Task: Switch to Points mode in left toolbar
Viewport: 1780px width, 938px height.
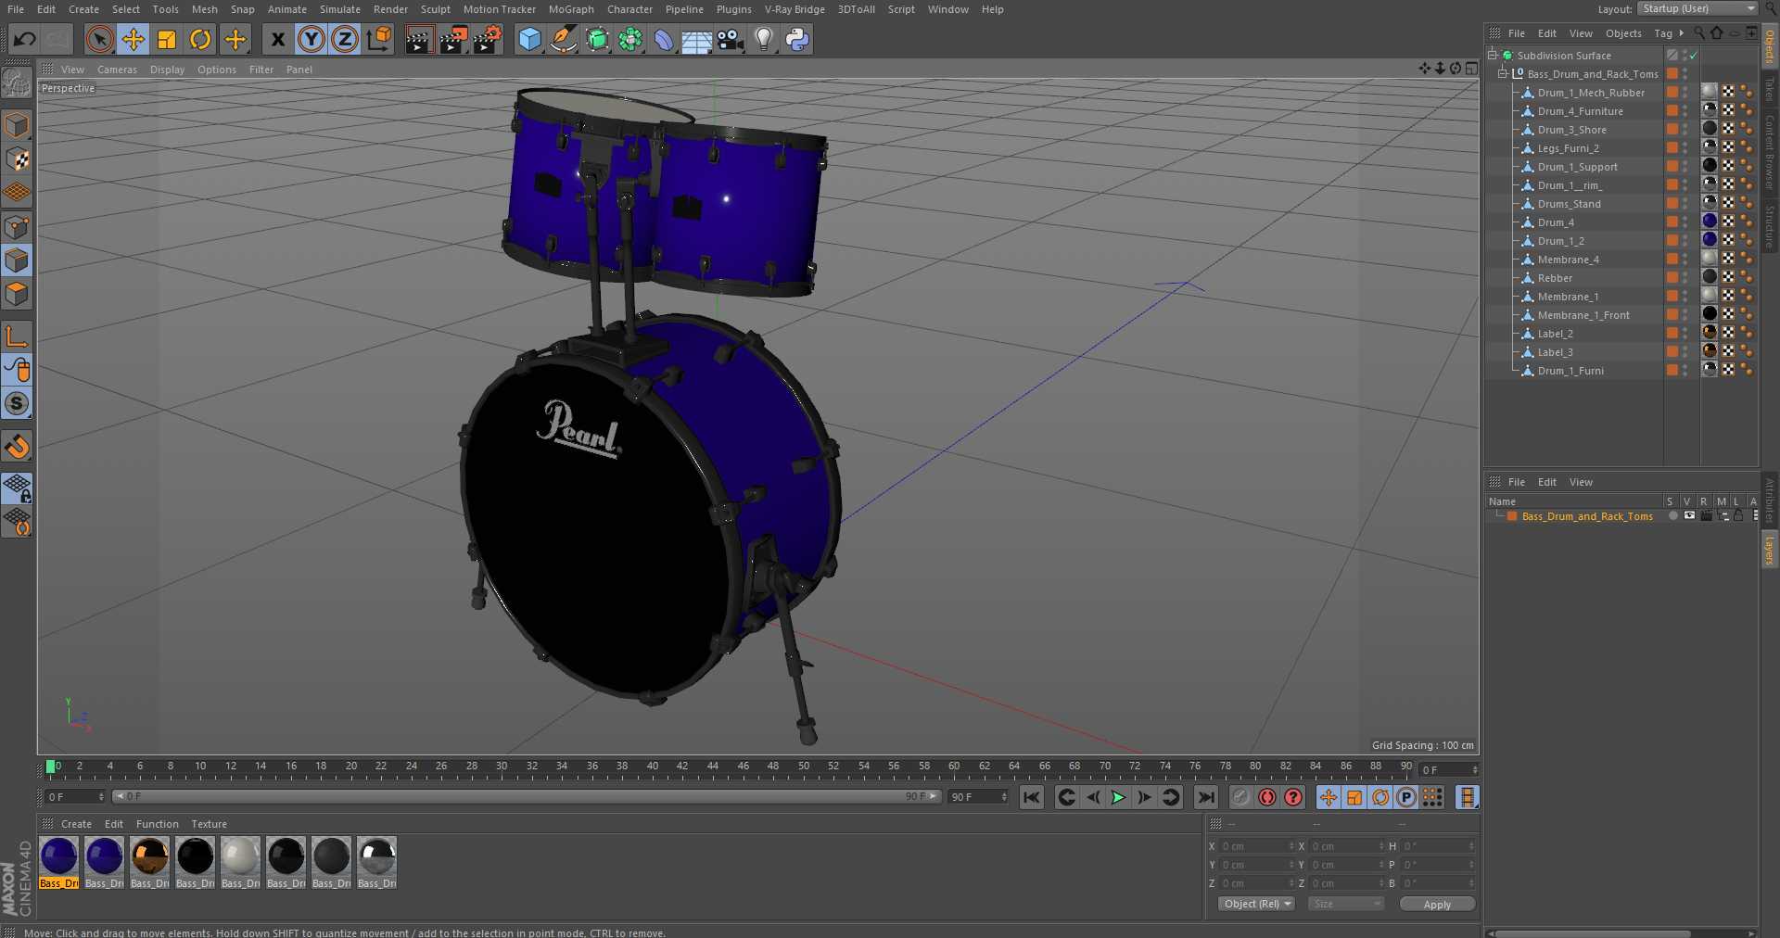Action: pyautogui.click(x=17, y=226)
